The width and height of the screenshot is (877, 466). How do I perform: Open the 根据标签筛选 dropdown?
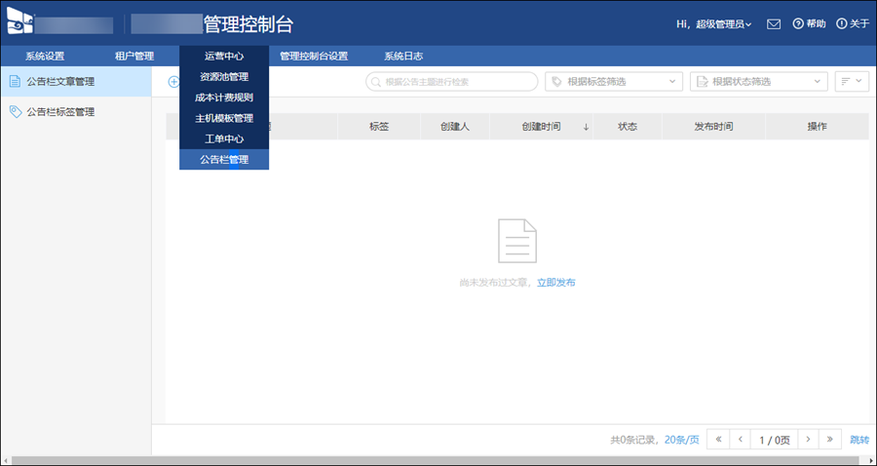(x=614, y=81)
